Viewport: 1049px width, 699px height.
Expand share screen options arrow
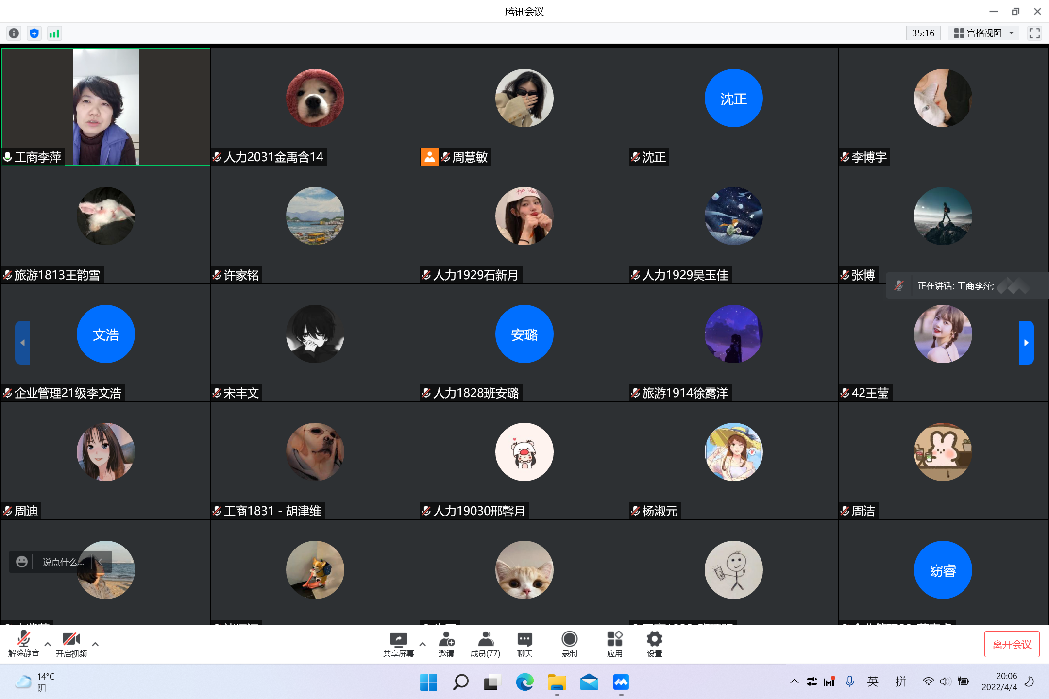[x=423, y=644]
